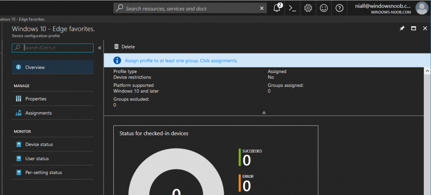The image size is (431, 195).
Task: Launch Cloud Shell from top bar
Action: pyautogui.click(x=293, y=8)
